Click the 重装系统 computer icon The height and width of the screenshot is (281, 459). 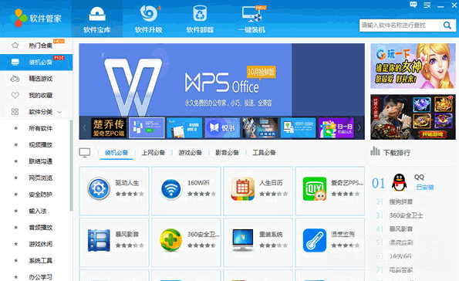(243, 240)
